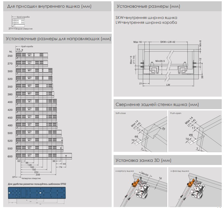The image size is (224, 208).
Task: Click the rail drawing for NL 250
Action: (31, 56)
